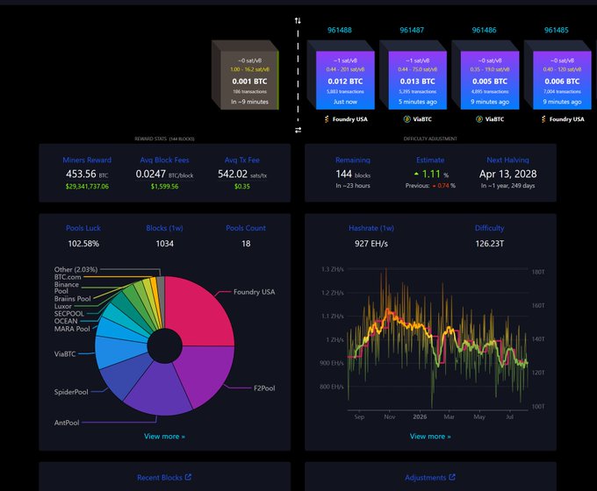Click the SECPOOL pie chart label
597x491 pixels.
[68, 313]
